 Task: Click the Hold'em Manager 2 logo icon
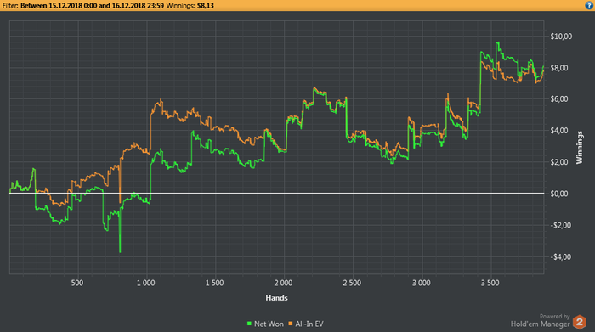(580, 322)
